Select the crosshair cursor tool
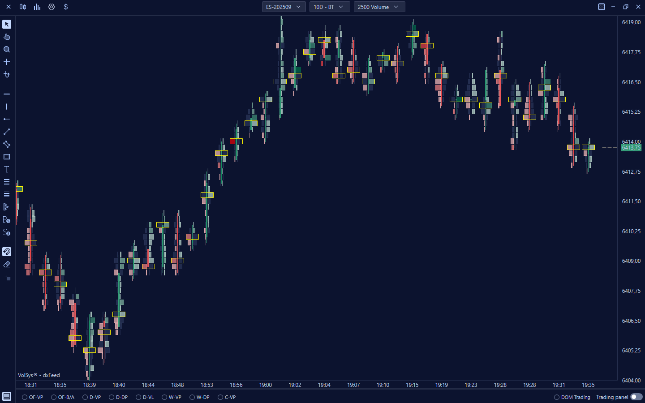The image size is (645, 403). coord(7,62)
